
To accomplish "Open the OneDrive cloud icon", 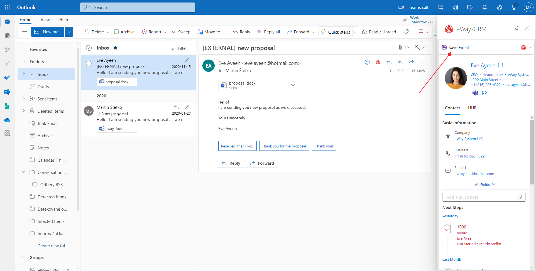I will 8,120.
